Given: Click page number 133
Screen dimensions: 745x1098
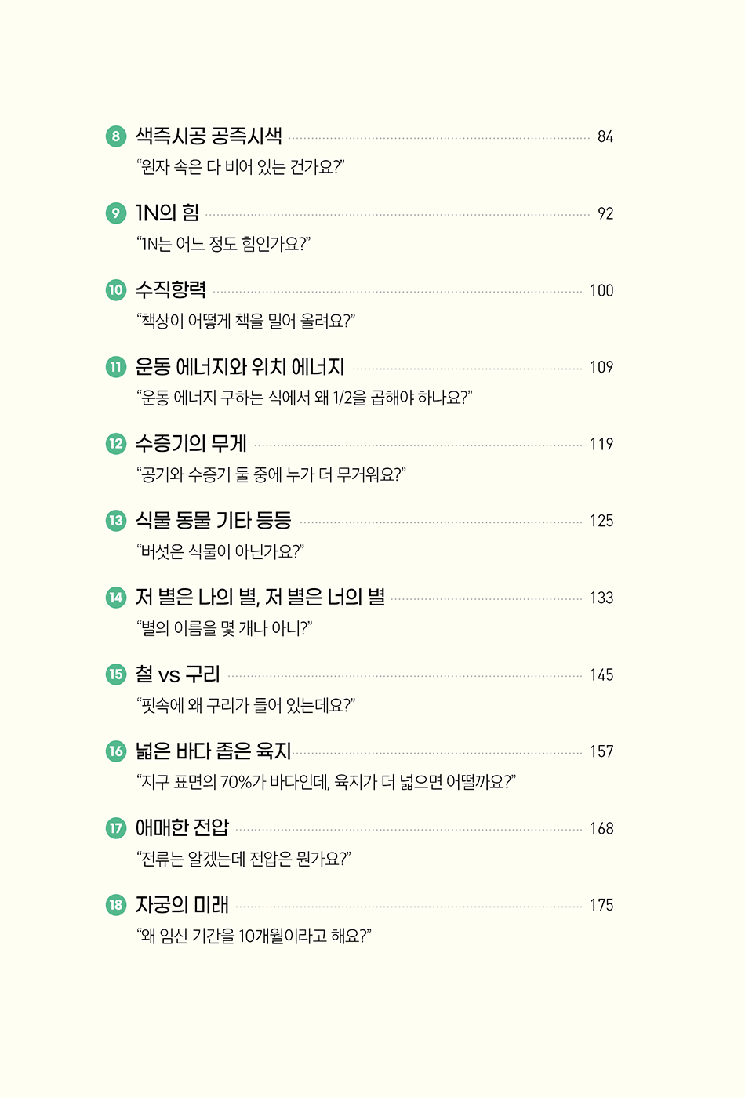Looking at the screenshot, I should (601, 598).
